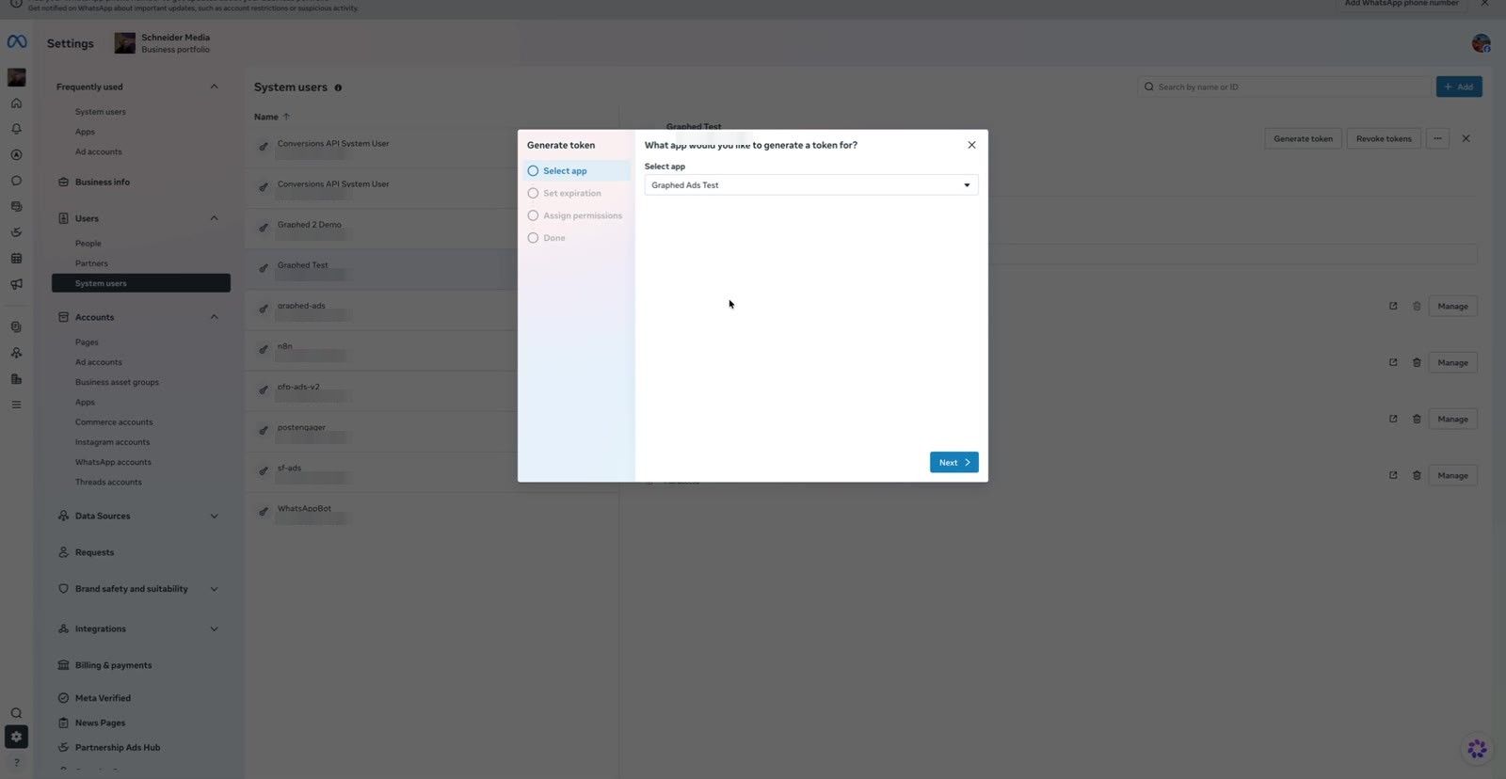Click the last Manage button
The width and height of the screenshot is (1506, 779).
click(x=1452, y=476)
